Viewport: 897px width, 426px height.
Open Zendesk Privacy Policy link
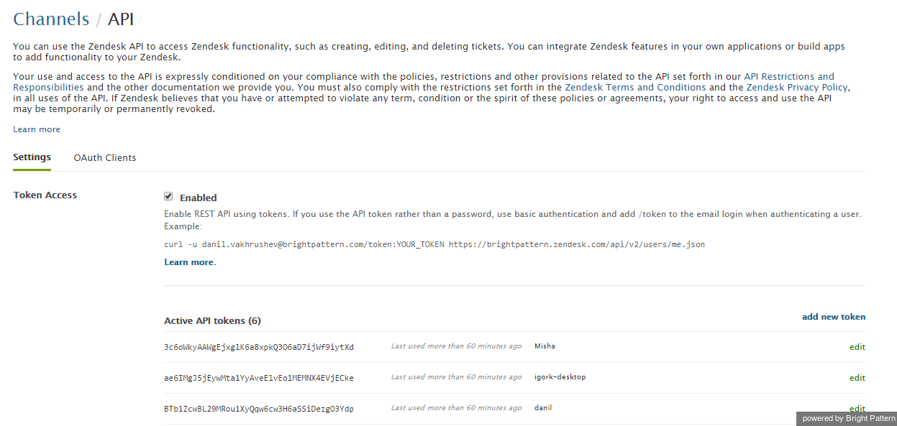[x=798, y=88]
